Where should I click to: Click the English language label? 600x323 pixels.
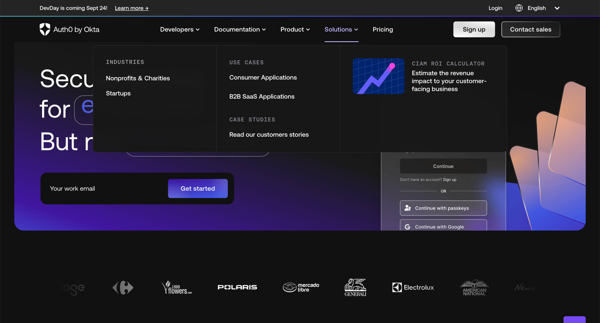[x=537, y=8]
